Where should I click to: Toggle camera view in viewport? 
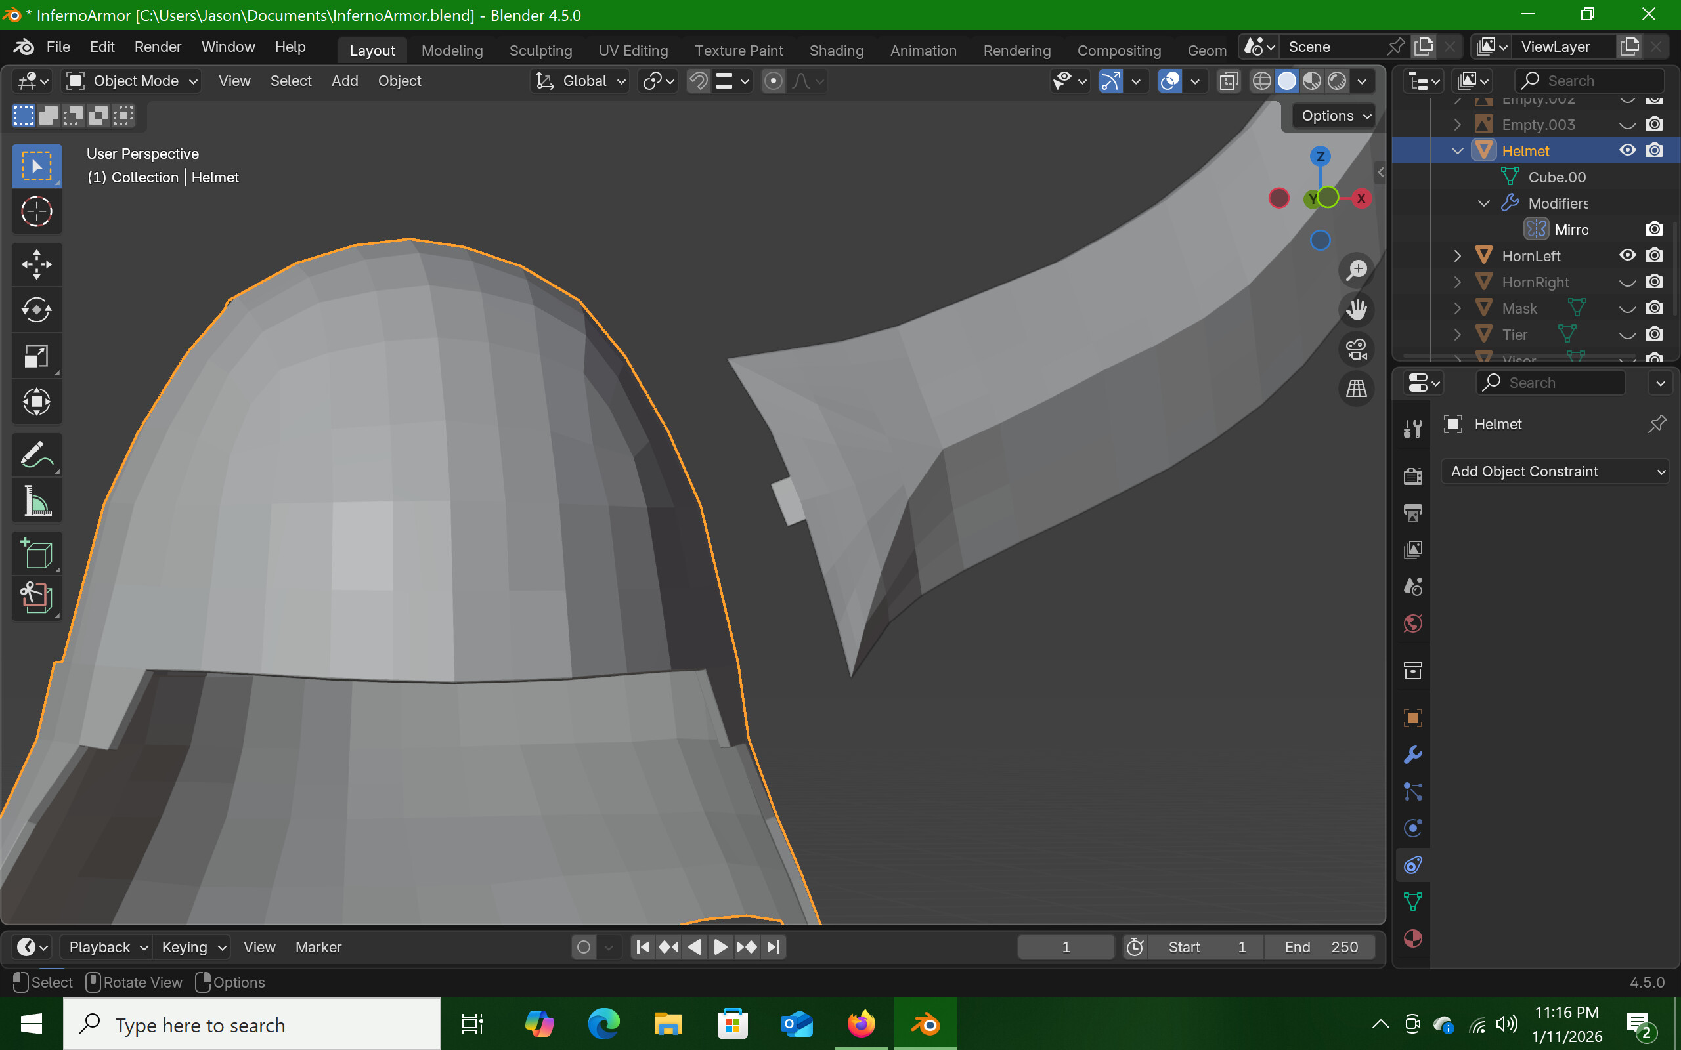1356,349
